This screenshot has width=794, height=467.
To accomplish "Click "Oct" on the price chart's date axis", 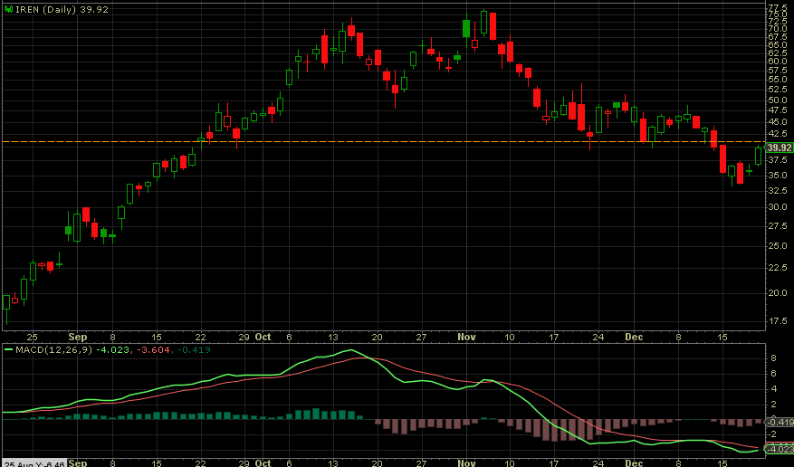I will [x=263, y=337].
